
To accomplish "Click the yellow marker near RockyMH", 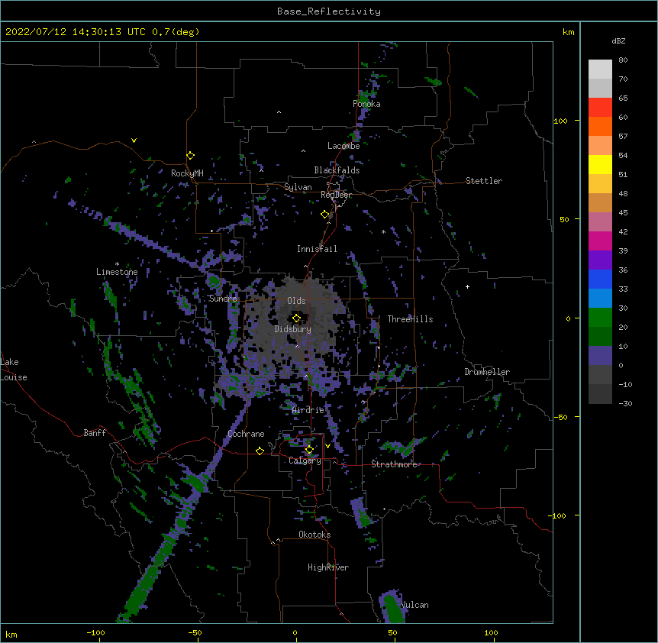I will [191, 156].
